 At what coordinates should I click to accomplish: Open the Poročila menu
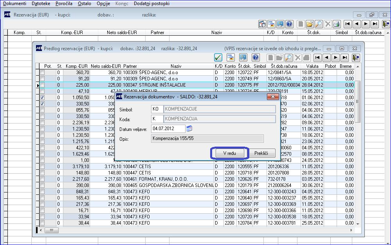(x=64, y=3)
